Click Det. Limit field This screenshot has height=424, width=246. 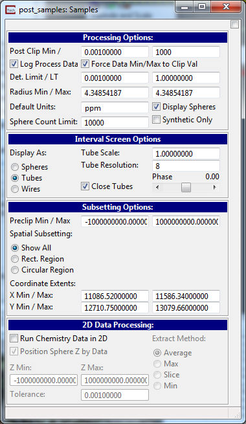pos(115,78)
